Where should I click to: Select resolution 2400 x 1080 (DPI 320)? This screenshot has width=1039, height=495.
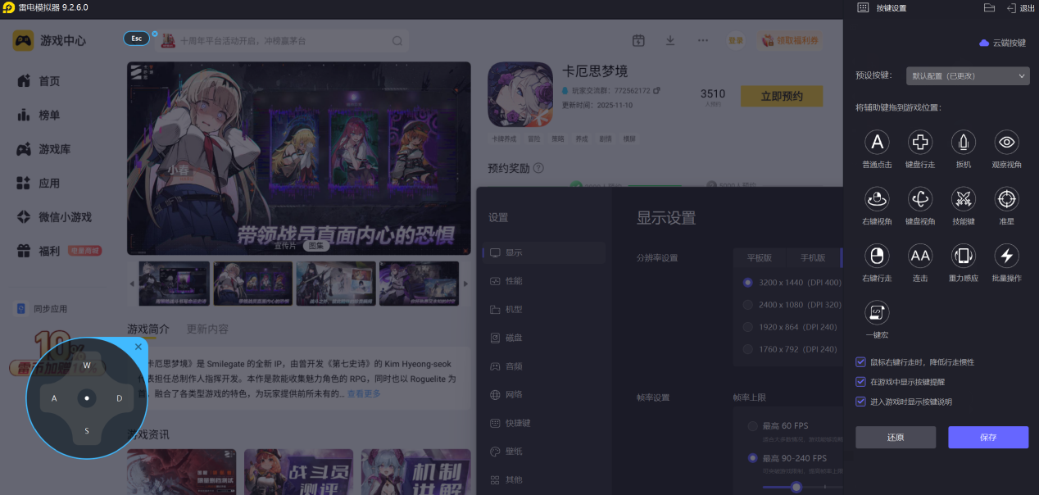point(747,305)
